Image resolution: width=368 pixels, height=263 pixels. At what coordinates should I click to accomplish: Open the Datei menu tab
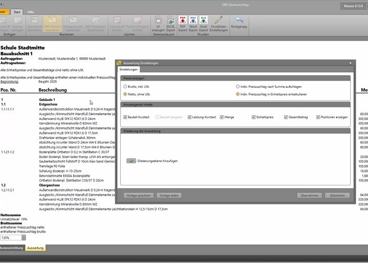pyautogui.click(x=4, y=12)
